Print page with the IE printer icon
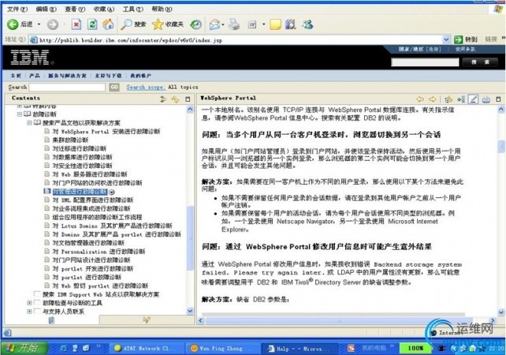This screenshot has width=506, height=355. click(235, 24)
